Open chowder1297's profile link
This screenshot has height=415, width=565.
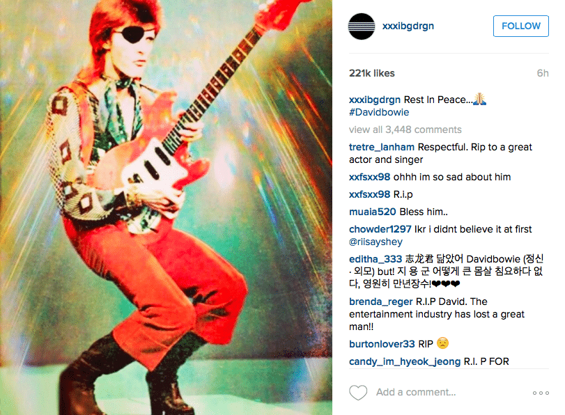click(380, 229)
